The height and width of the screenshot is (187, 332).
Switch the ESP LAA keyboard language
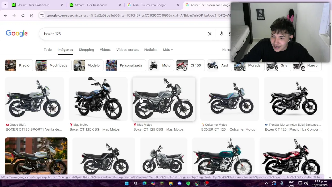pyautogui.click(x=291, y=183)
